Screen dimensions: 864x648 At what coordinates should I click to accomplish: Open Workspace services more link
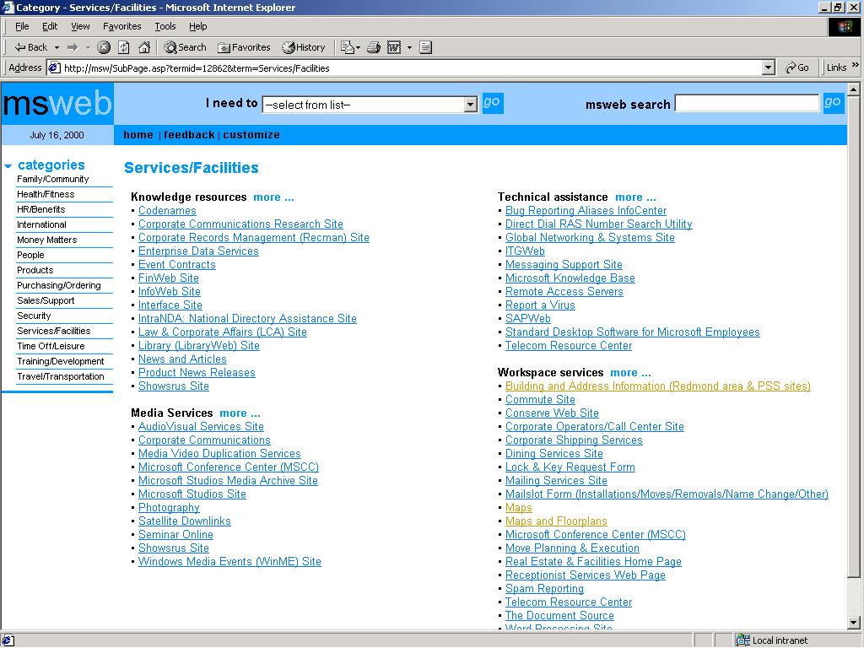(630, 372)
